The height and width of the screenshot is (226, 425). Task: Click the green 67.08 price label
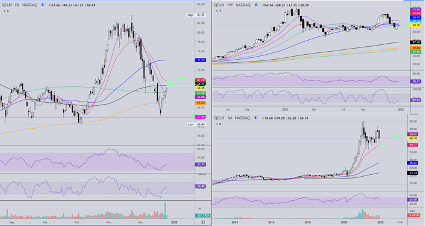coord(201,93)
